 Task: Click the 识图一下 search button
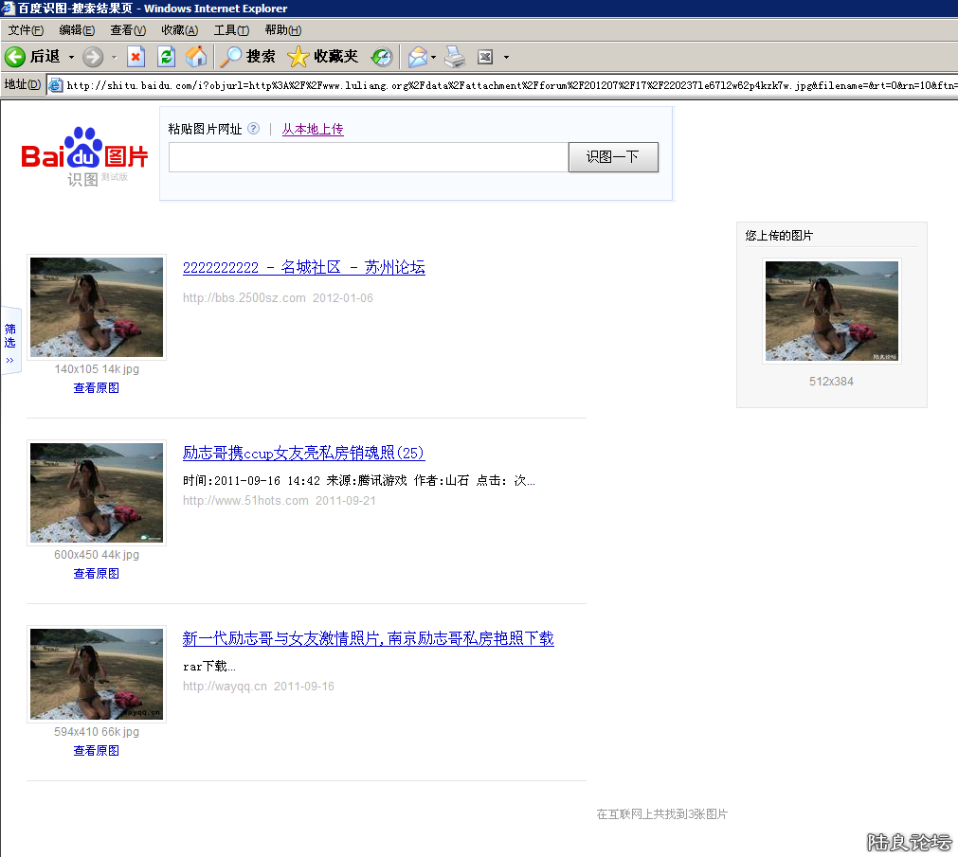coord(612,157)
